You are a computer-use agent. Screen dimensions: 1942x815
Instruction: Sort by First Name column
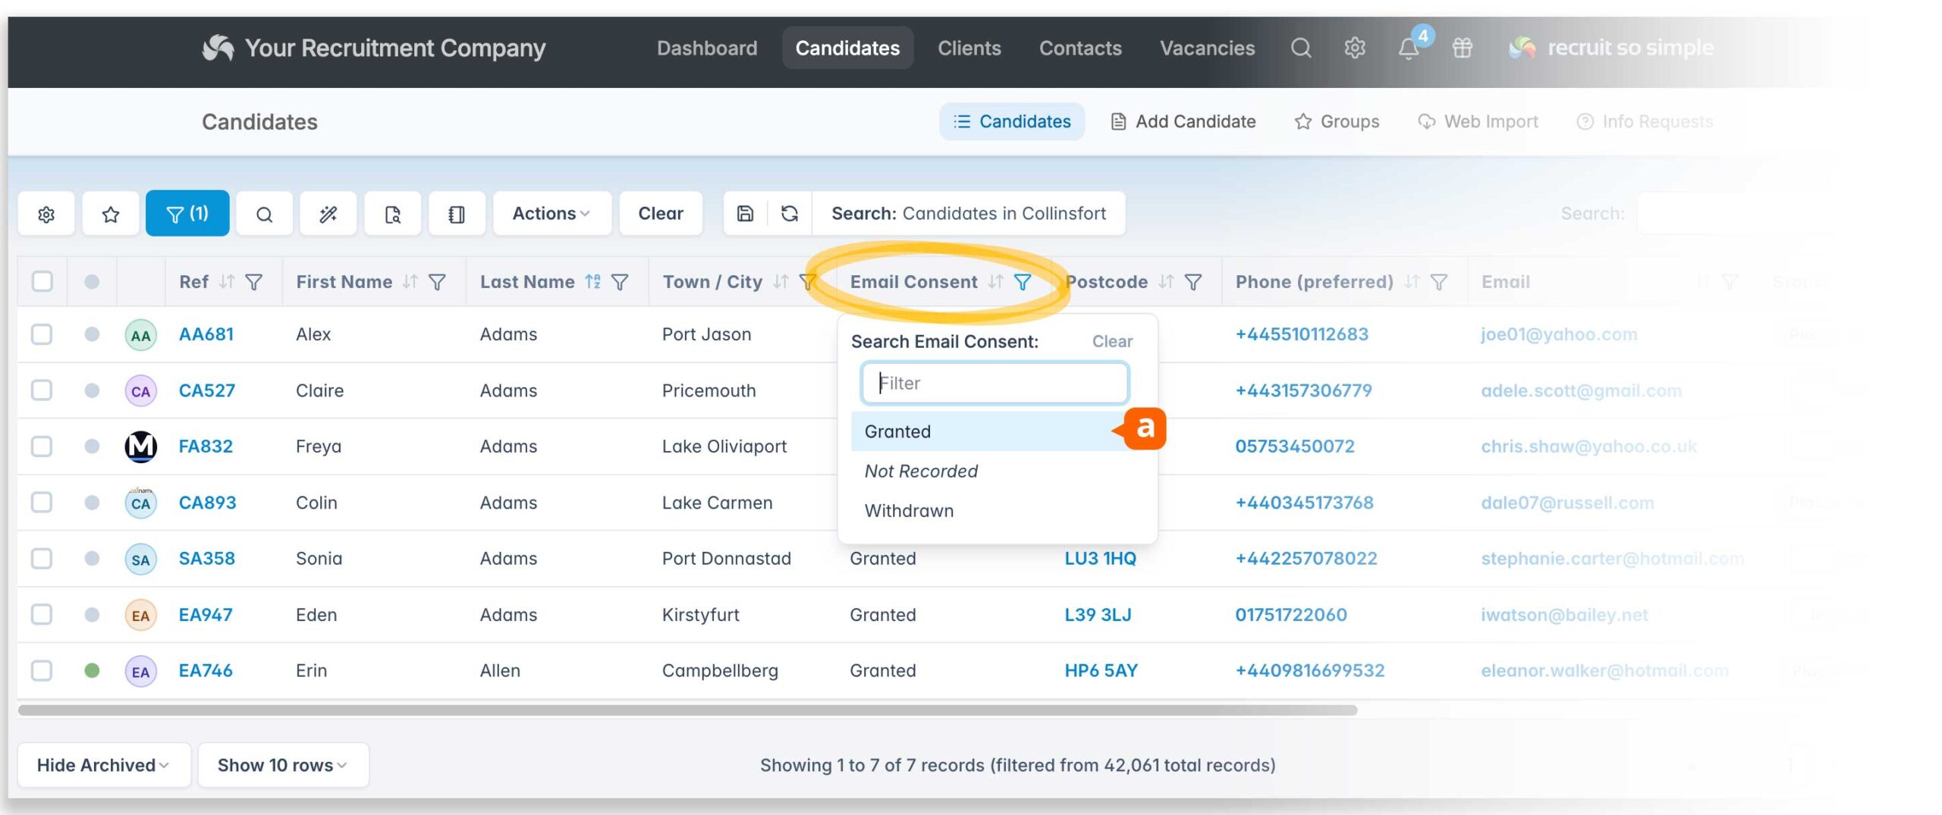[x=410, y=282]
